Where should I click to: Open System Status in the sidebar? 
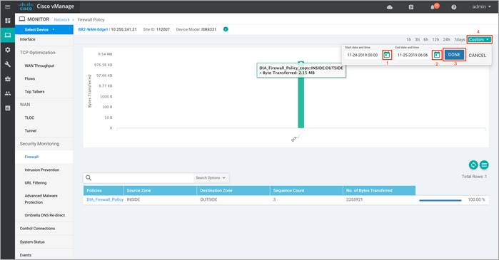tap(32, 242)
